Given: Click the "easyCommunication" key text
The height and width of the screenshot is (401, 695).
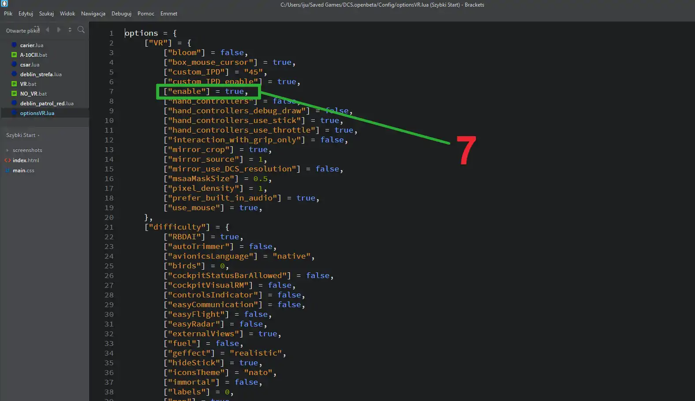Looking at the screenshot, I should (x=213, y=304).
